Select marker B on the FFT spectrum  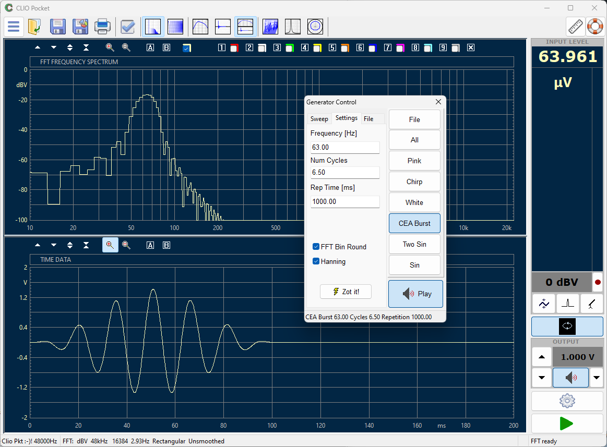point(166,47)
